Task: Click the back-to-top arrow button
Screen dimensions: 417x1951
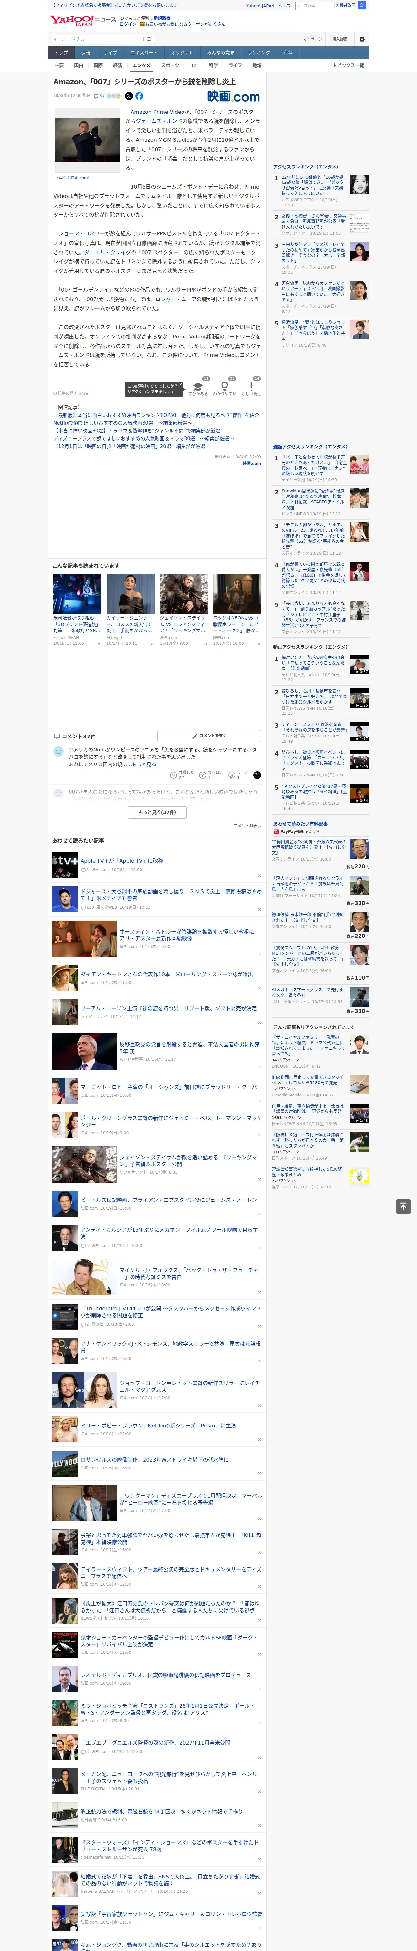Action: (x=403, y=1206)
